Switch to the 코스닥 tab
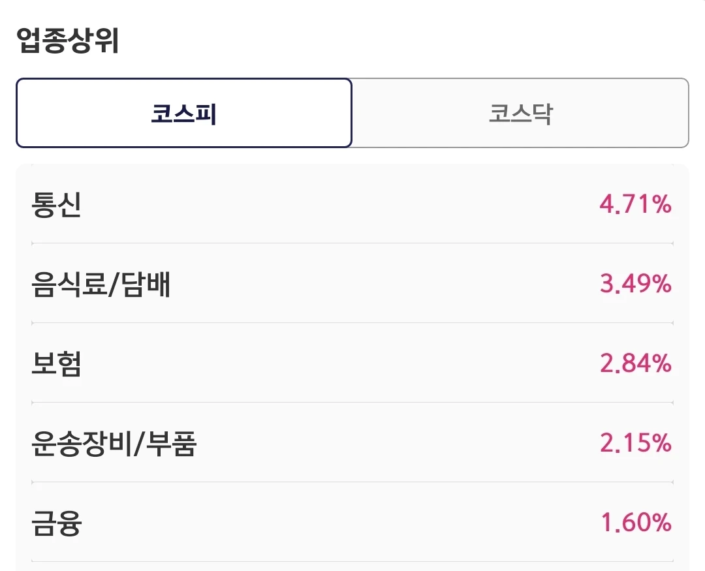The height and width of the screenshot is (571, 705). click(x=520, y=113)
